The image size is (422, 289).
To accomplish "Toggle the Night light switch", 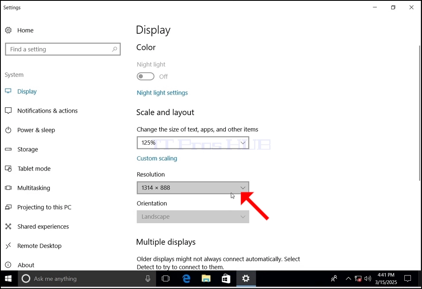I will (146, 76).
